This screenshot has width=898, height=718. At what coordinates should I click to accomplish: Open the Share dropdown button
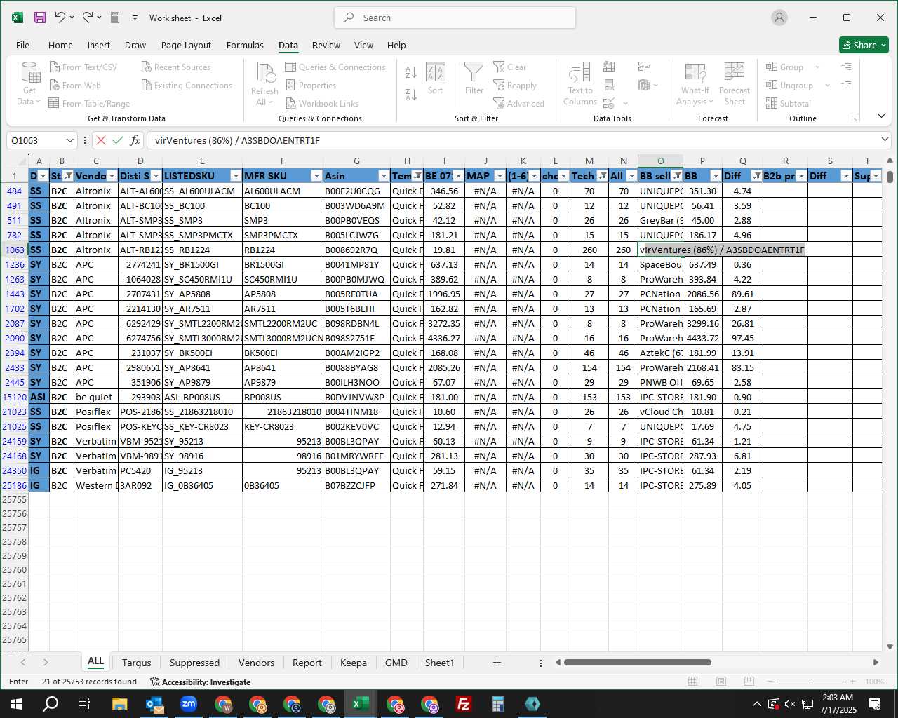click(864, 45)
